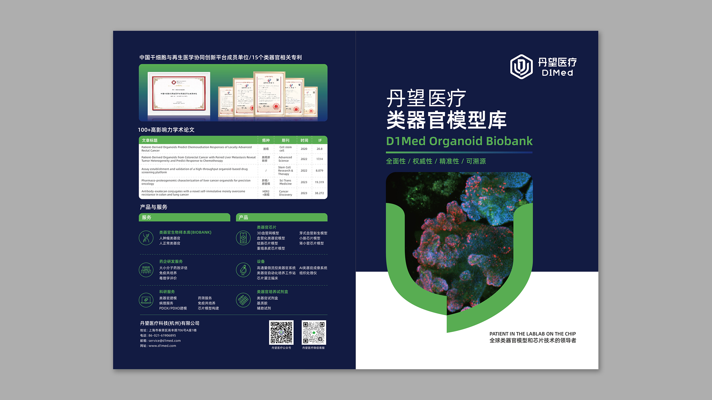
Task: Click the 科研服务 heading
Action: 167,292
